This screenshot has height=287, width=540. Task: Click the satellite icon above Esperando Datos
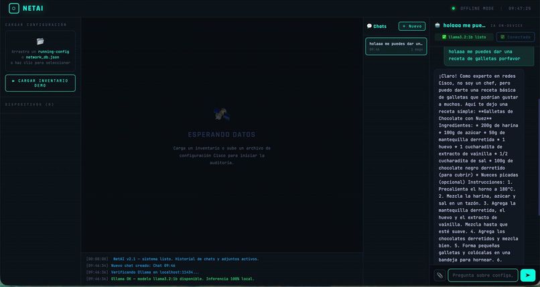(222, 115)
